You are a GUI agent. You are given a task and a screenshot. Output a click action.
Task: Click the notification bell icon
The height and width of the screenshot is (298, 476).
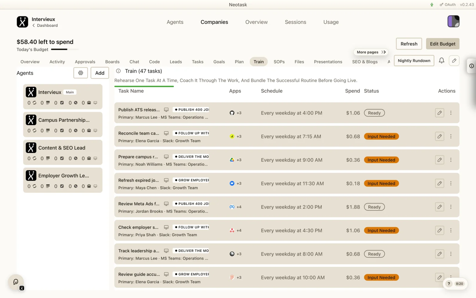441,61
